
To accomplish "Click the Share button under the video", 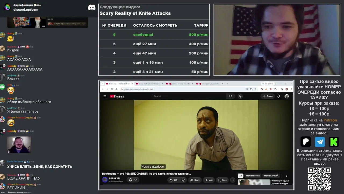I will click(195, 180).
